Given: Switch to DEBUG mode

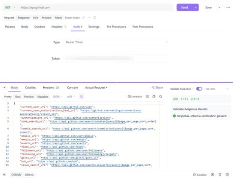Looking at the screenshot, I should (x=29, y=175).
